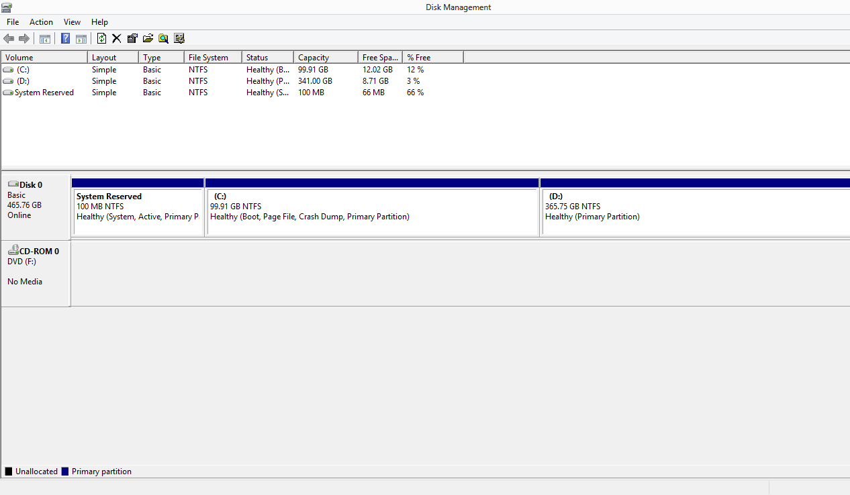Image resolution: width=850 pixels, height=495 pixels.
Task: Sort by the File System column header
Action: click(x=214, y=58)
